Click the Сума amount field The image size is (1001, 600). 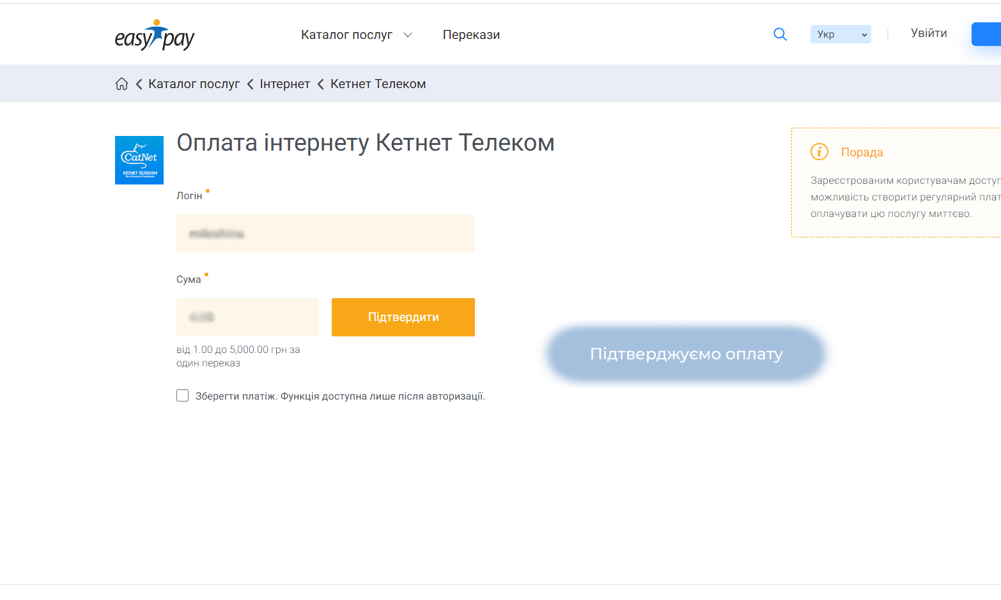[x=247, y=317]
